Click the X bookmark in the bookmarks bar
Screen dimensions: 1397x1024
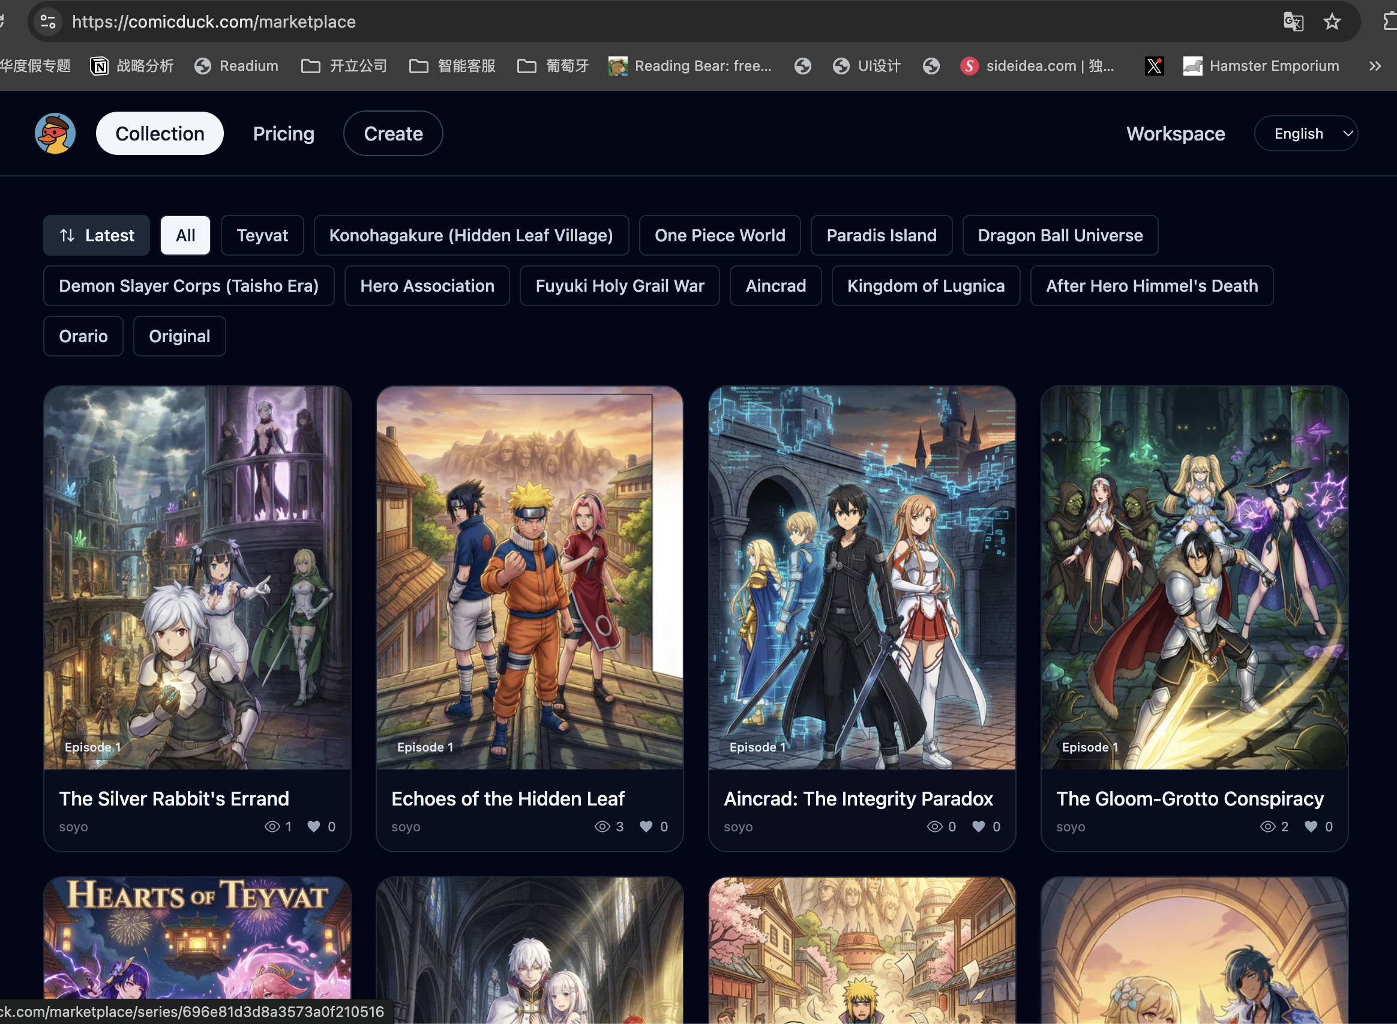1153,65
